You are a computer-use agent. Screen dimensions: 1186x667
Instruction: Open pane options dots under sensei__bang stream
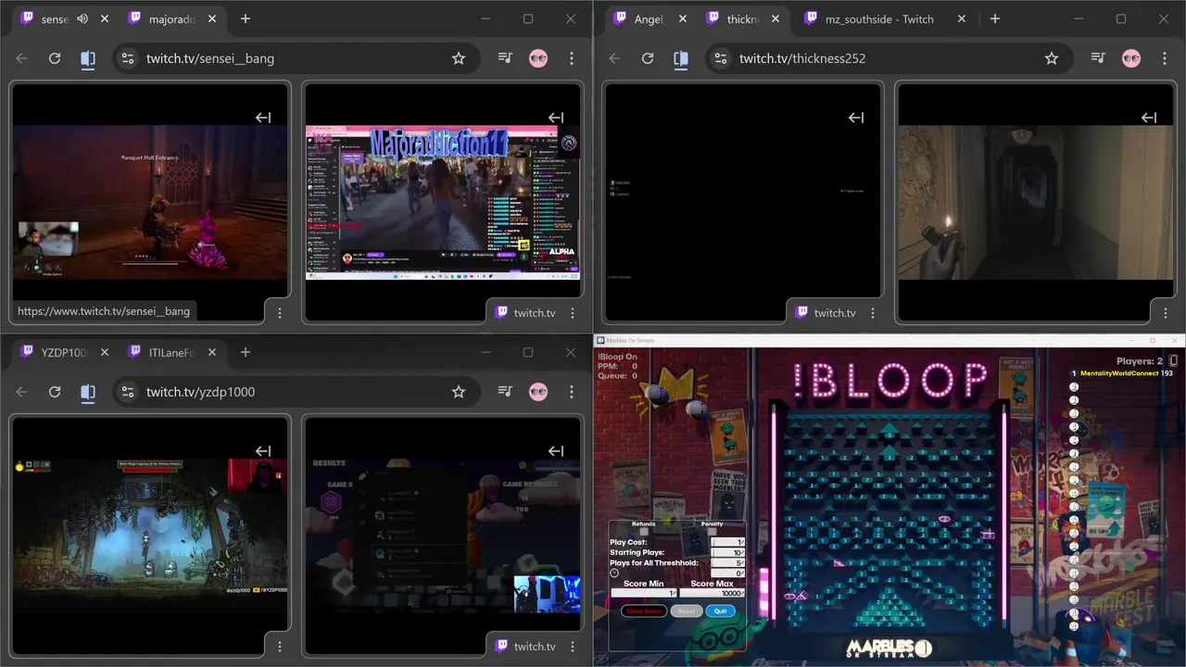(x=280, y=313)
